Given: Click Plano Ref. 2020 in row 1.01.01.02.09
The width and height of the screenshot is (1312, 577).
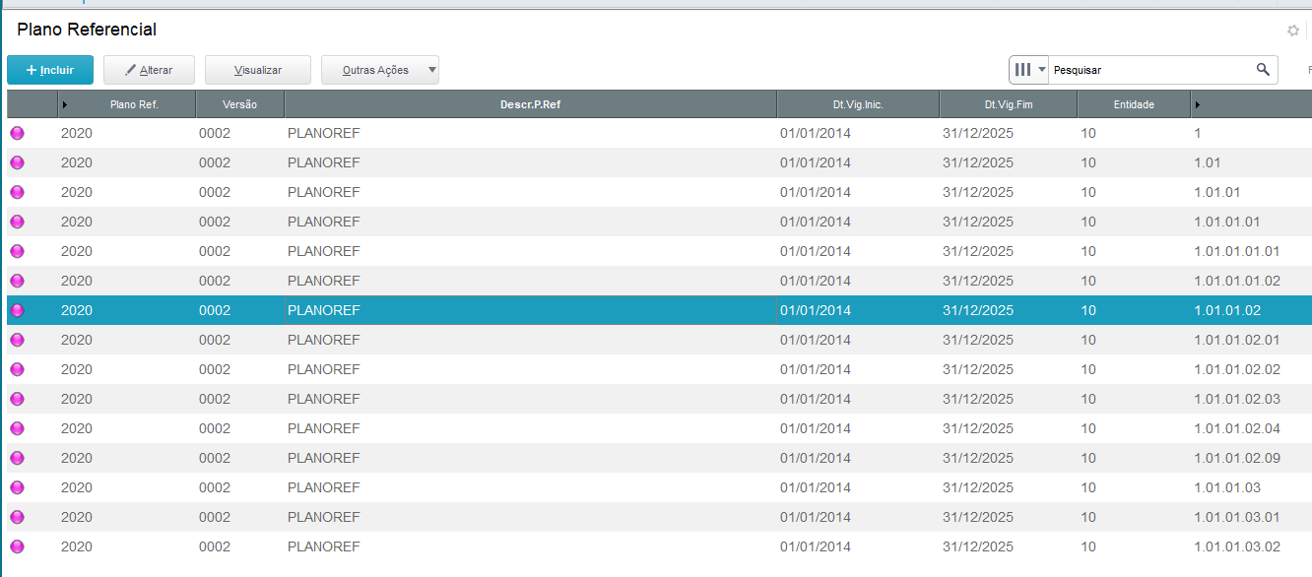Looking at the screenshot, I should pos(77,458).
